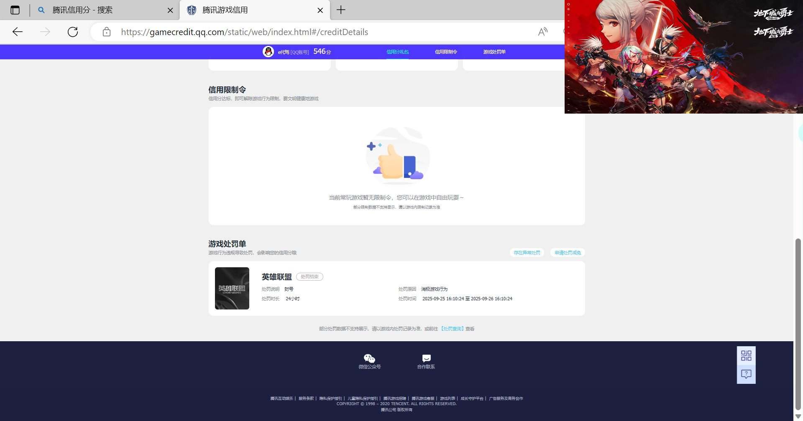Open the 处罚查询 link
Viewport: 803px width, 421px height.
point(452,329)
